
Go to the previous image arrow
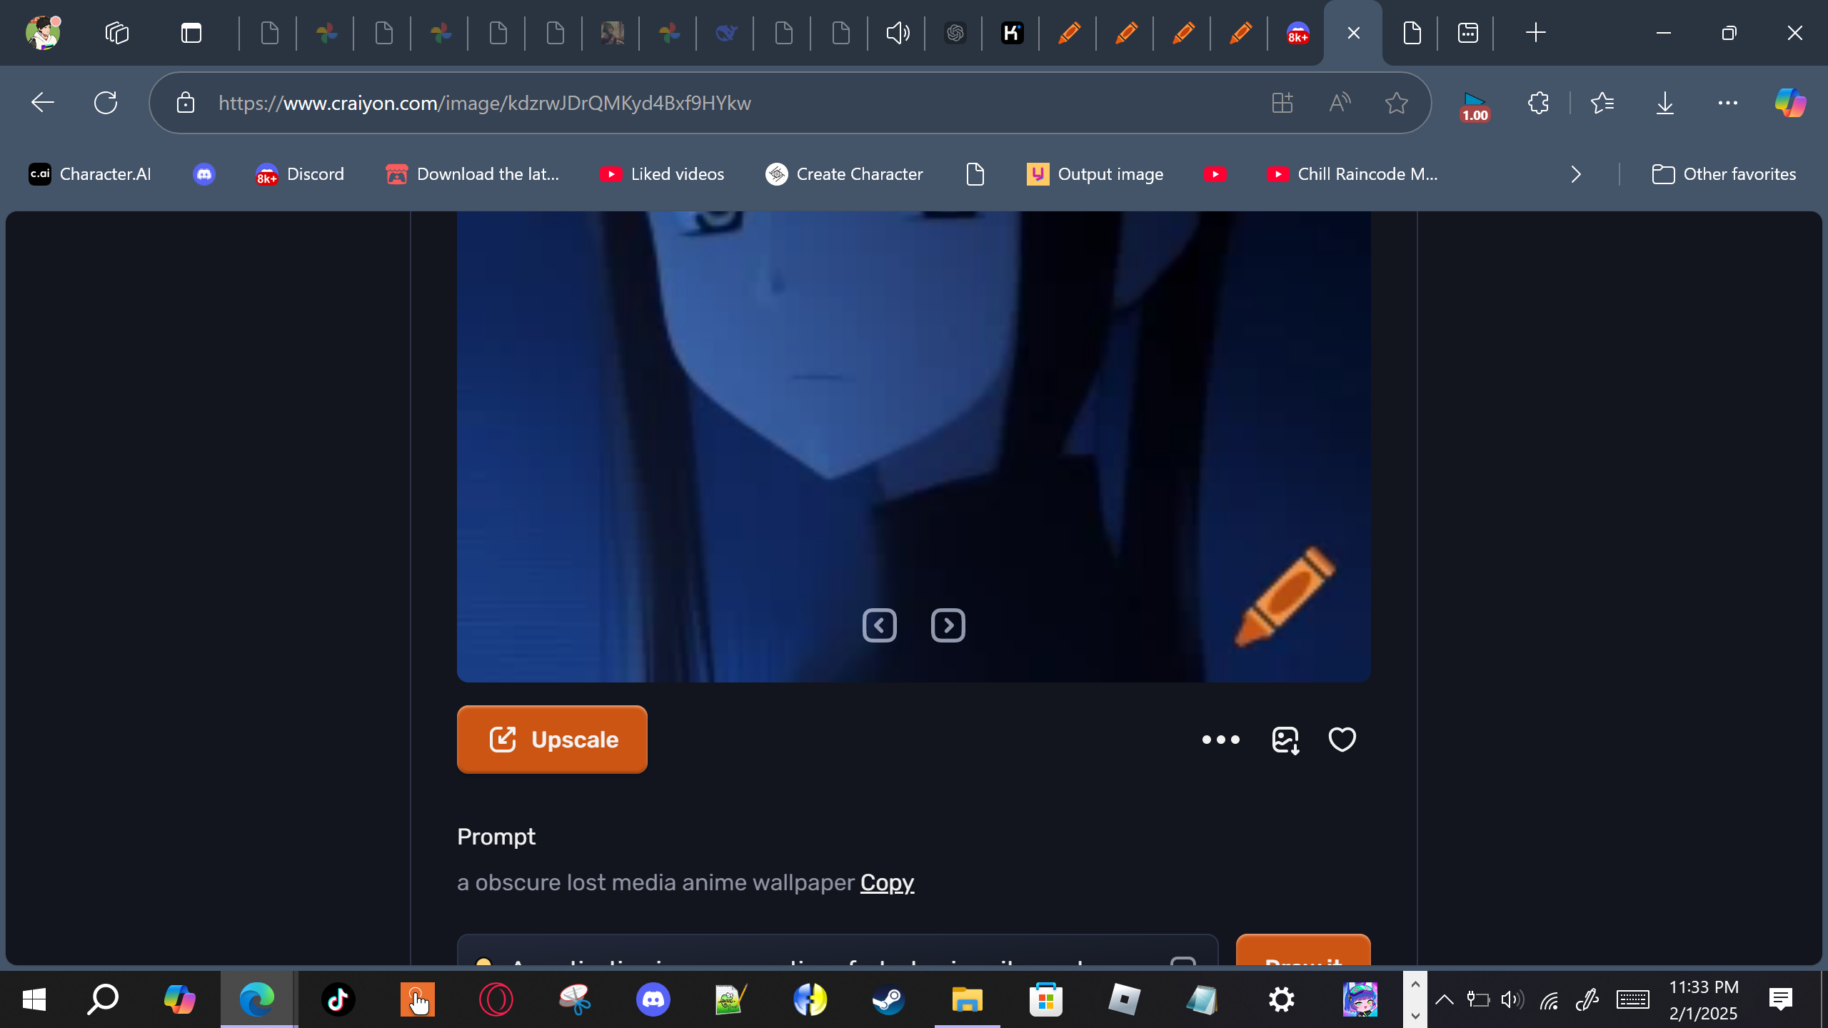(879, 625)
